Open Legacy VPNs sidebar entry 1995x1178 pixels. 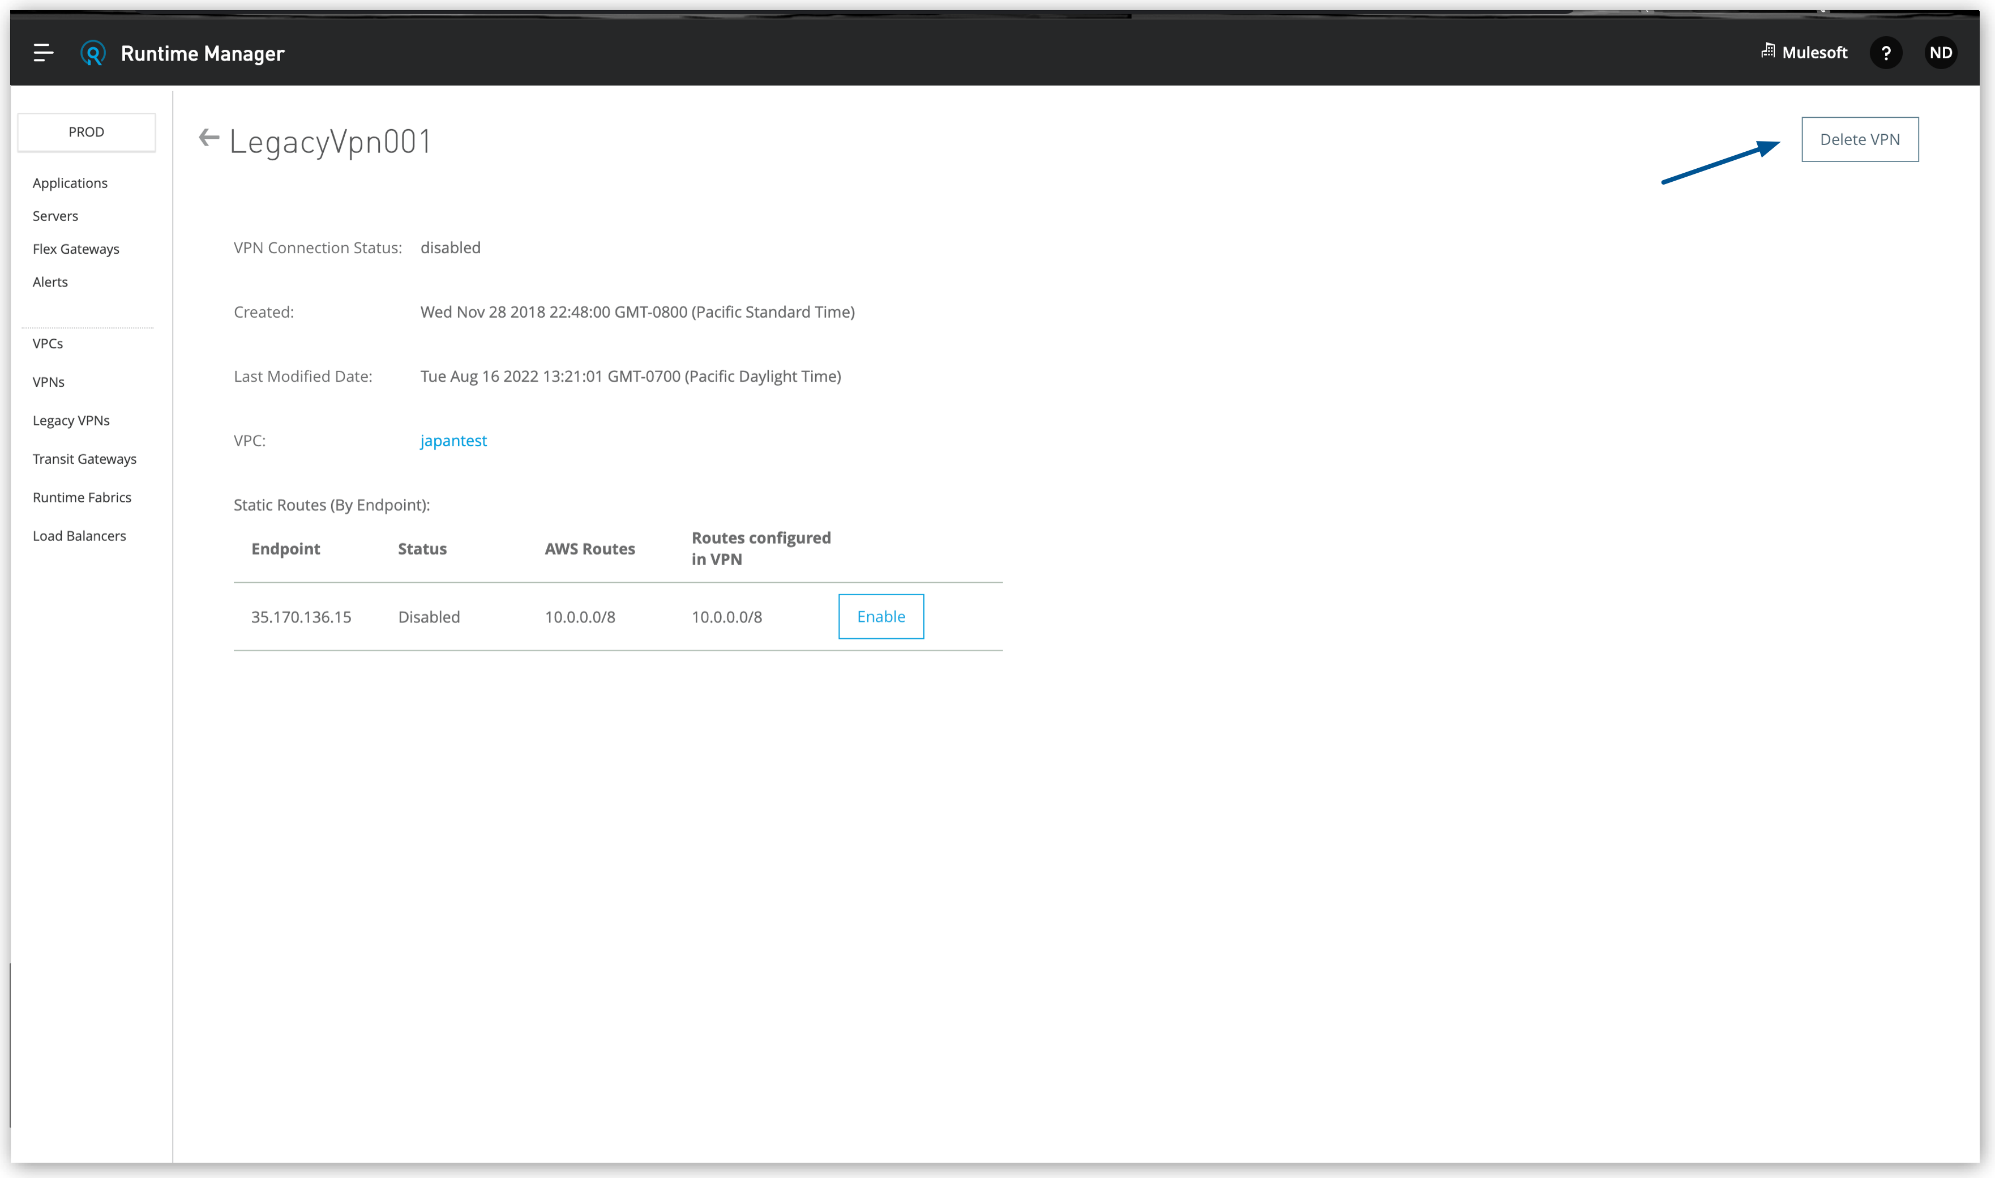click(x=71, y=421)
